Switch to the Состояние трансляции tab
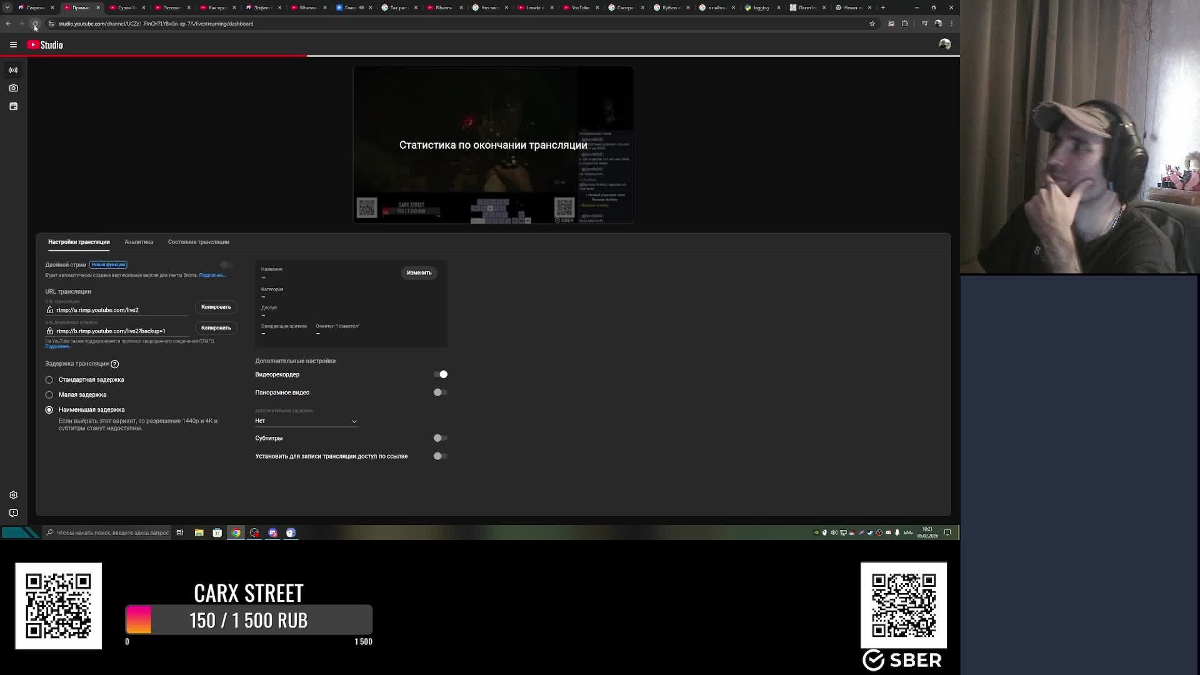Viewport: 1200px width, 675px height. 198,242
